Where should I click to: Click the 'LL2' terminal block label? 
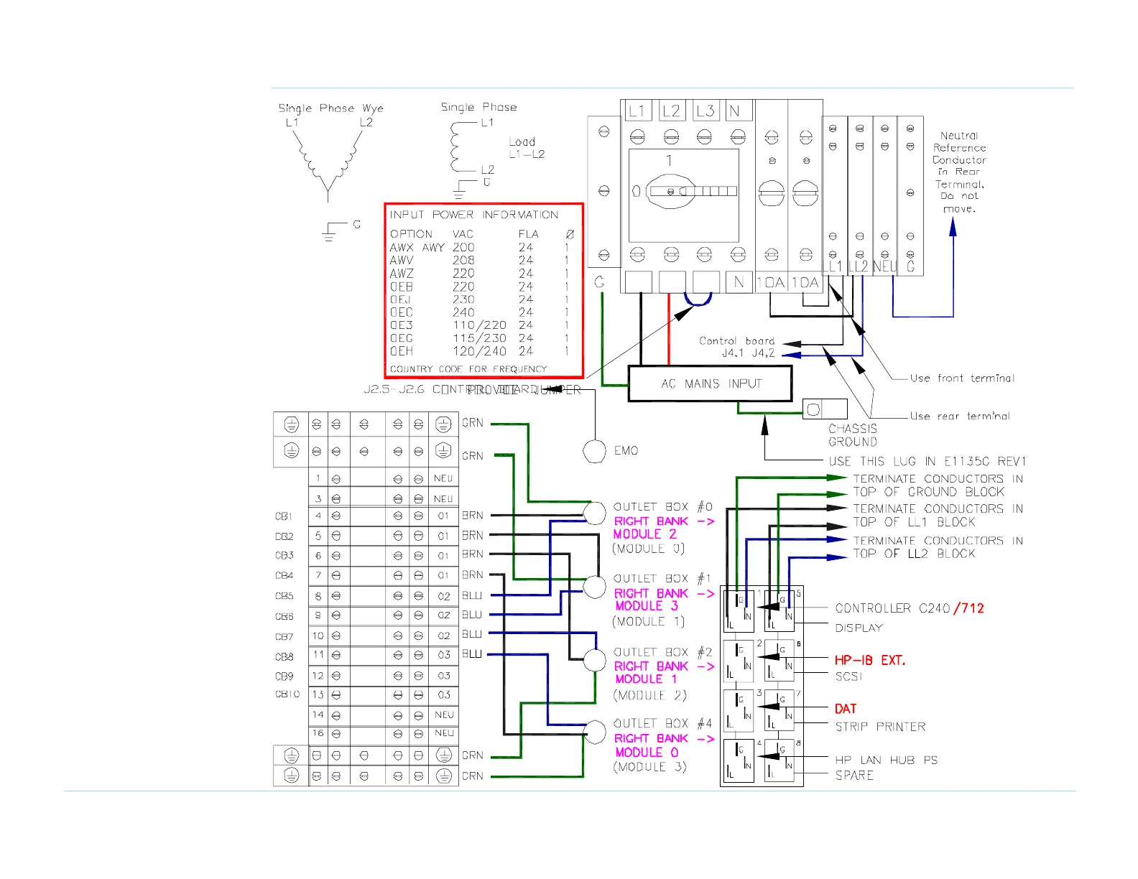click(859, 266)
